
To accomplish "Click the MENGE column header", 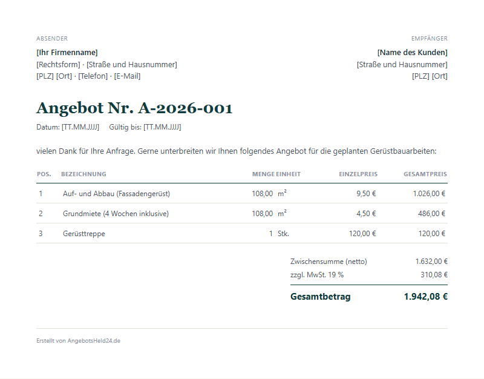I will [263, 174].
